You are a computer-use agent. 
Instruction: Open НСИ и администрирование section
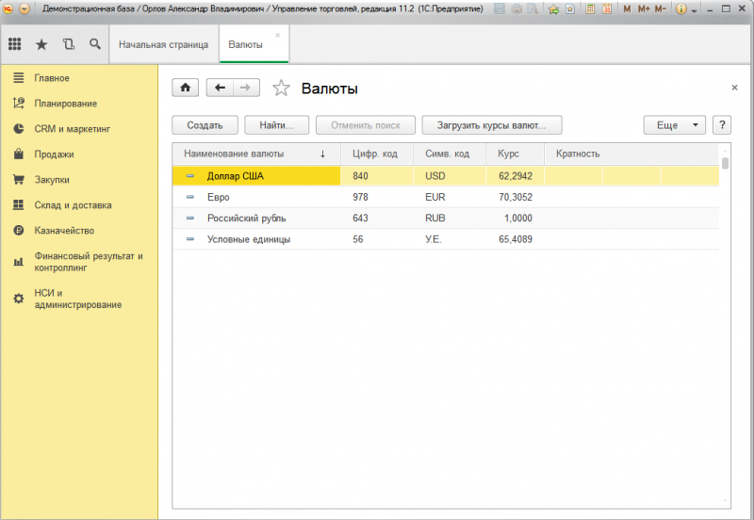click(78, 299)
